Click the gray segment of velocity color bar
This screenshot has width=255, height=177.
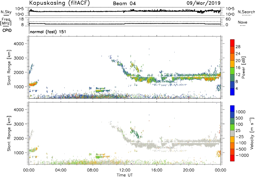(x=232, y=133)
